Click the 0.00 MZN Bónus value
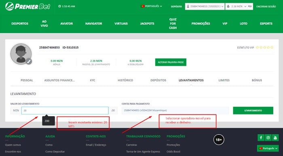283x156 pixels. click(57, 61)
